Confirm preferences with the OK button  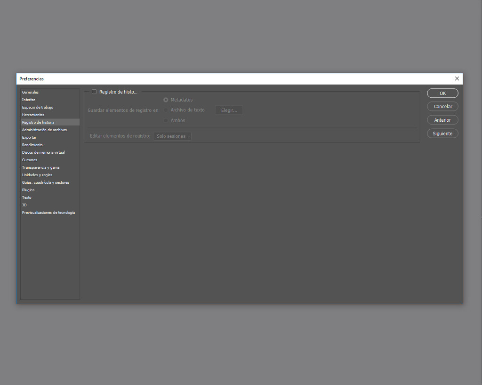point(442,93)
